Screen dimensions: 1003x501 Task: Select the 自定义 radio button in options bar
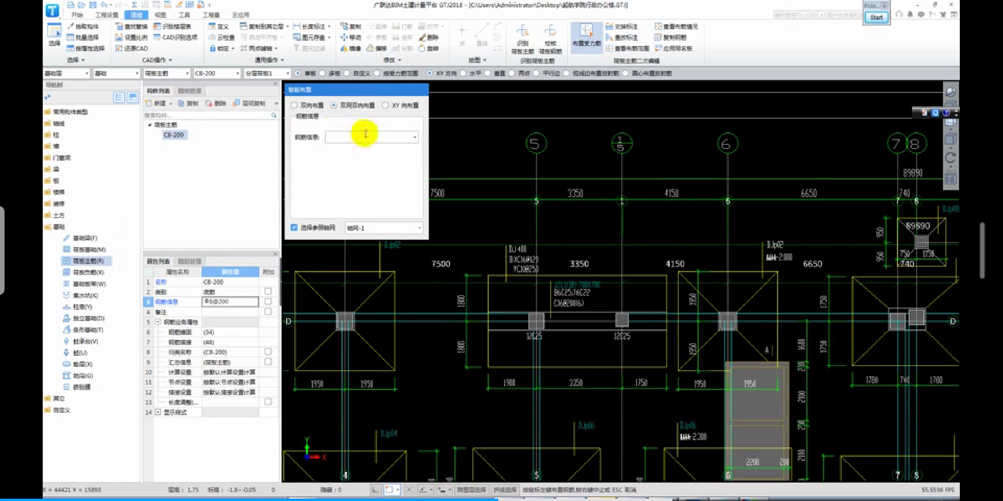tap(346, 73)
